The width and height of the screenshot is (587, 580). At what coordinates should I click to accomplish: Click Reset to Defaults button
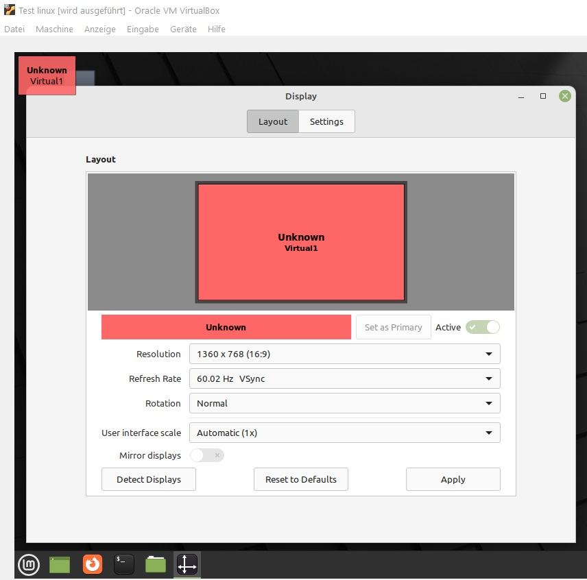tap(300, 479)
